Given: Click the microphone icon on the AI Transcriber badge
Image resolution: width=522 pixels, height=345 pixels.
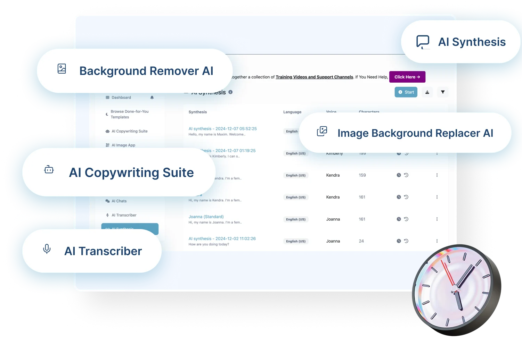Looking at the screenshot, I should pos(47,249).
